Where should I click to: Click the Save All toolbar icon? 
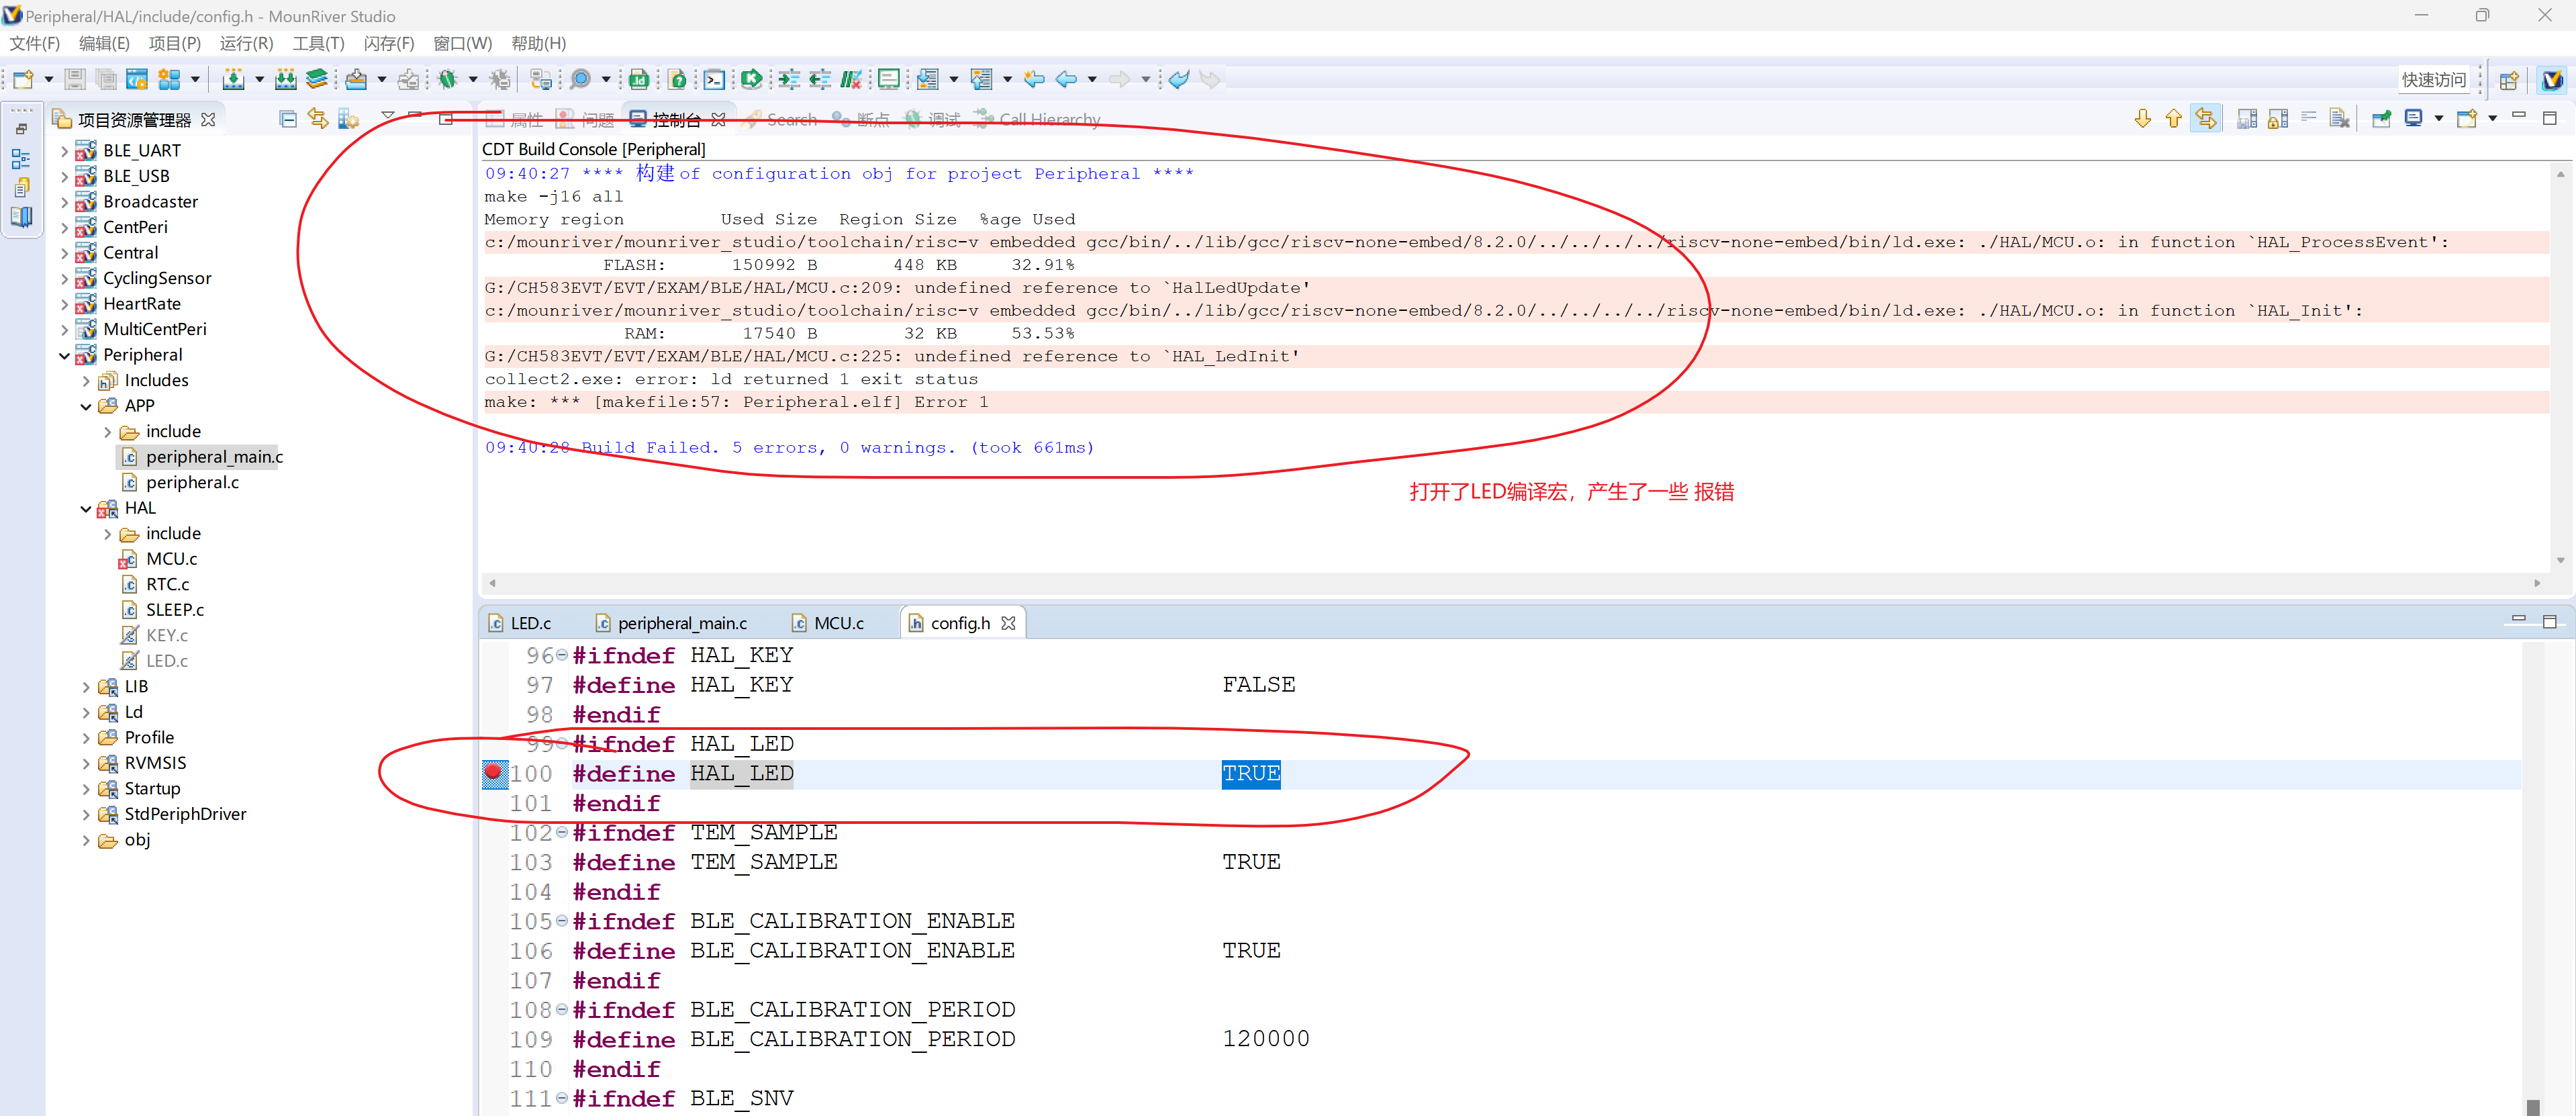tap(105, 79)
